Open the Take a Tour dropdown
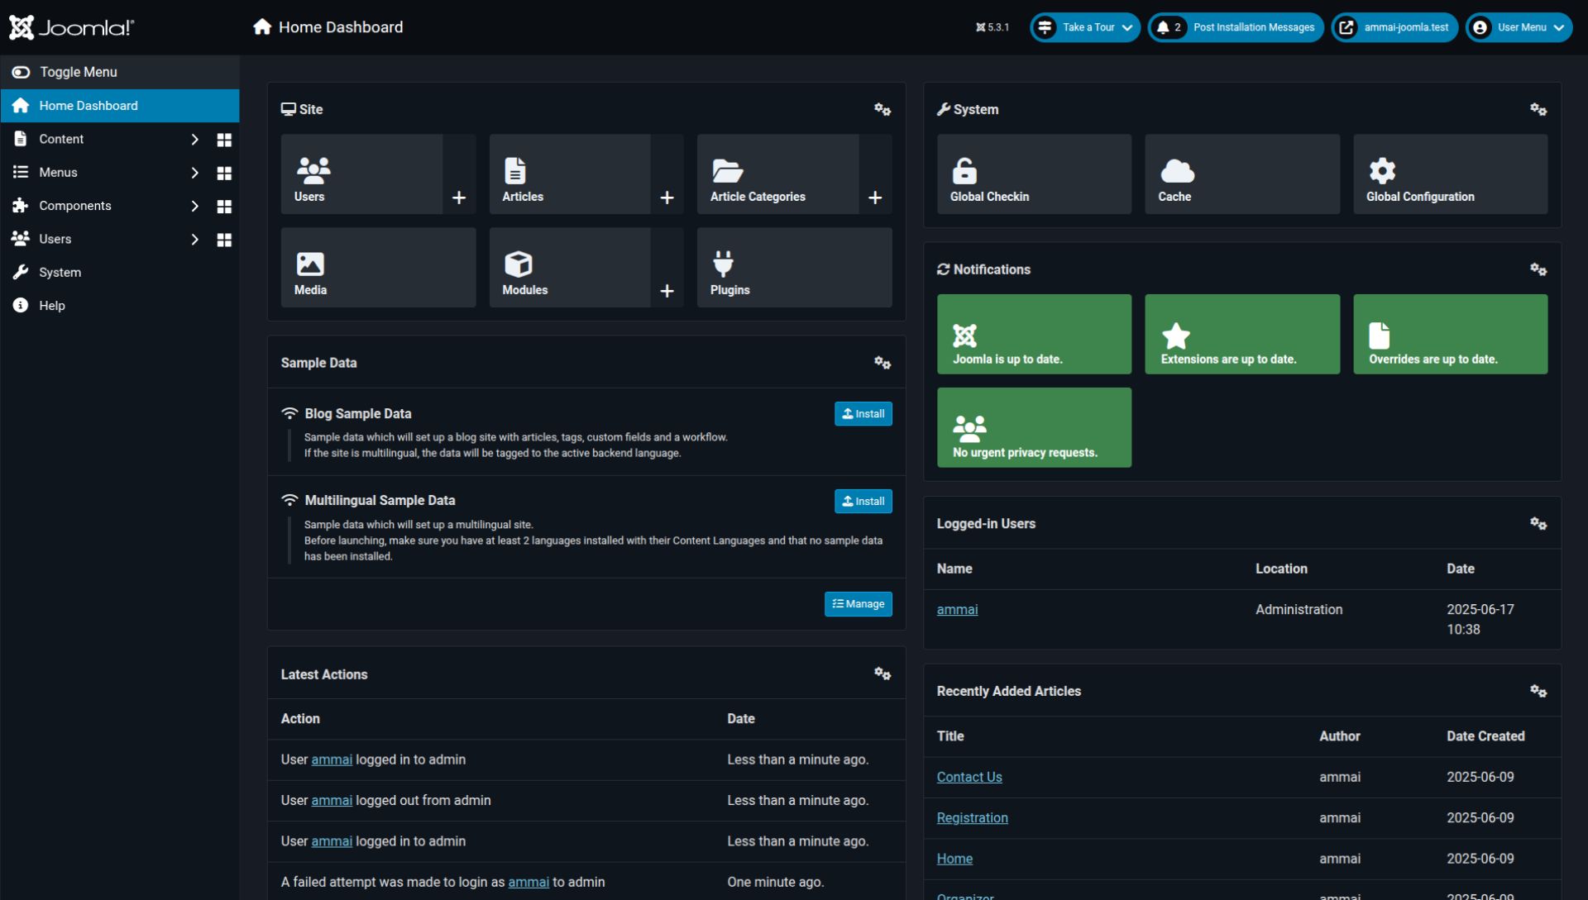Viewport: 1588px width, 900px height. tap(1085, 27)
